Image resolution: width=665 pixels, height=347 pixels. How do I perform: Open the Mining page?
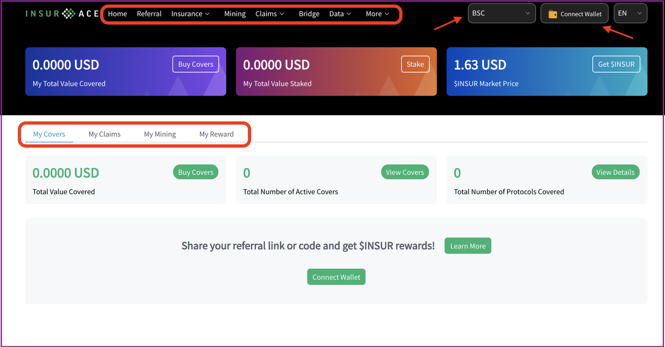(235, 14)
